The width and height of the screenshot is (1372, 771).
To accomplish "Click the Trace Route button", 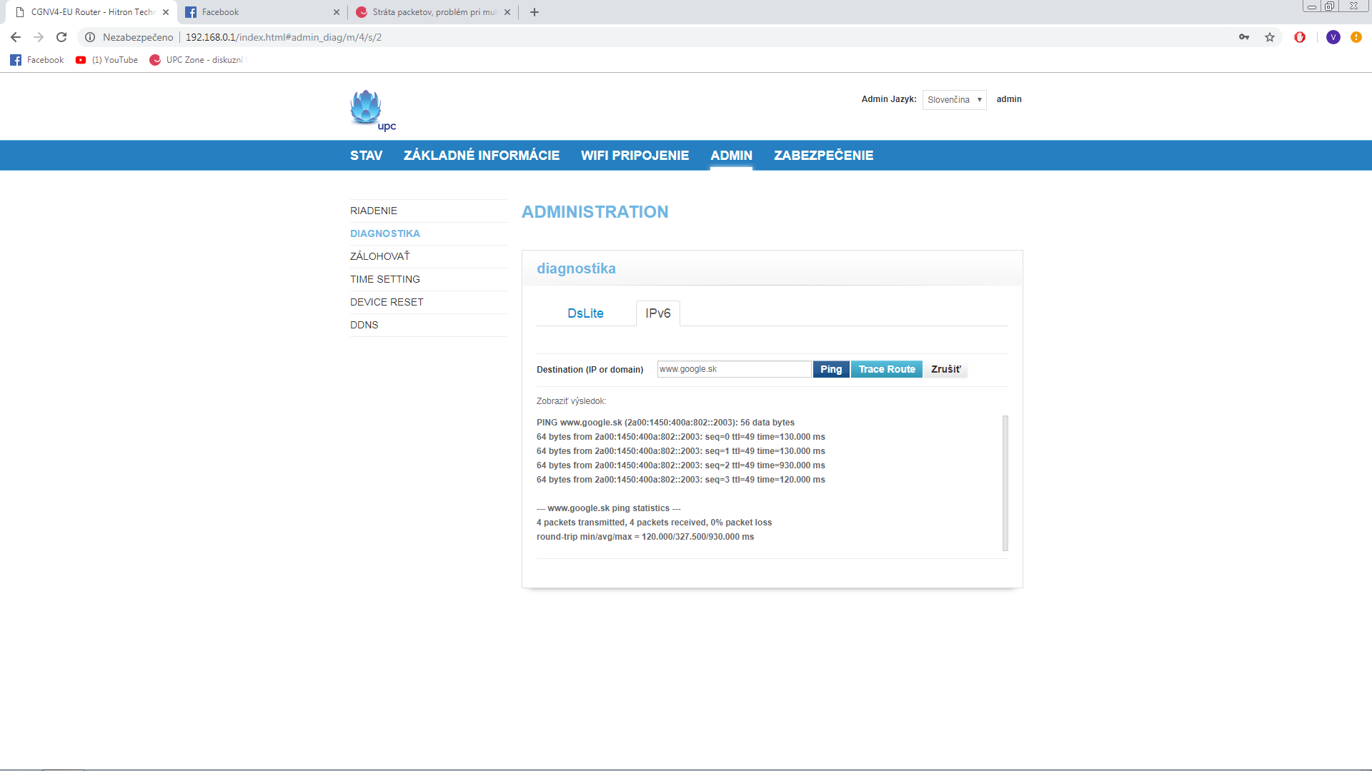I will click(887, 369).
